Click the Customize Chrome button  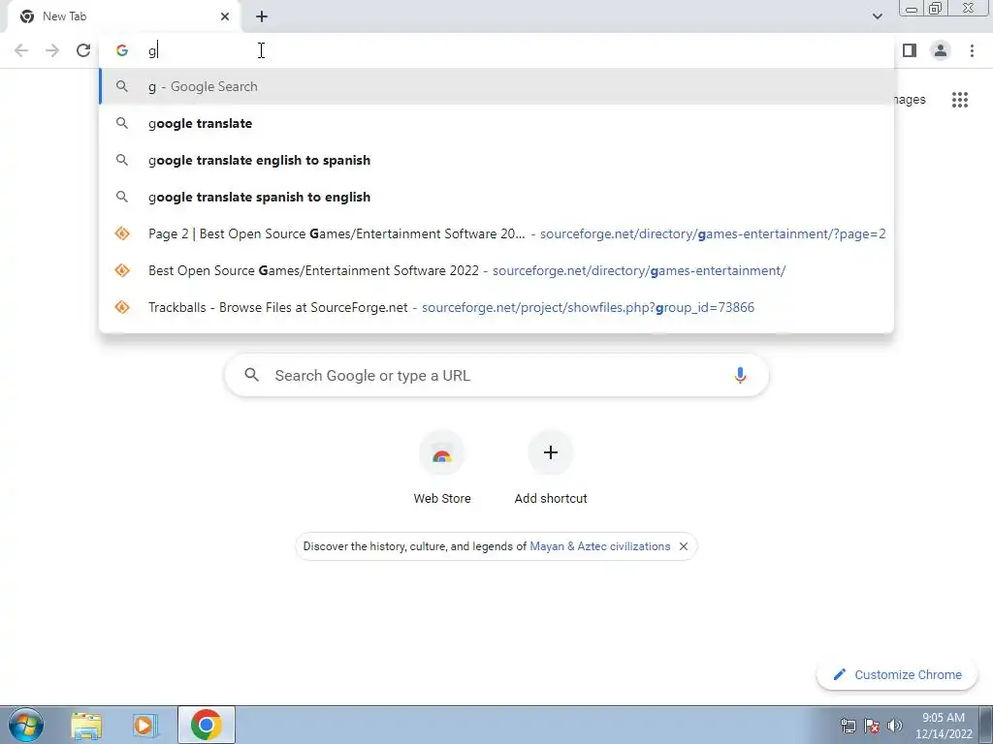coord(897,674)
